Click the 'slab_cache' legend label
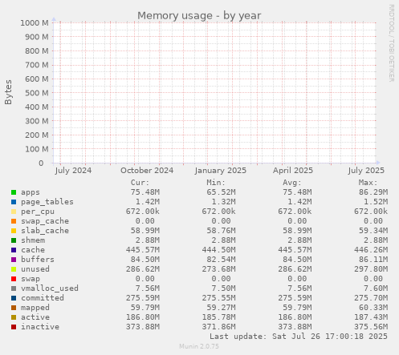The width and height of the screenshot is (399, 355). 45,231
